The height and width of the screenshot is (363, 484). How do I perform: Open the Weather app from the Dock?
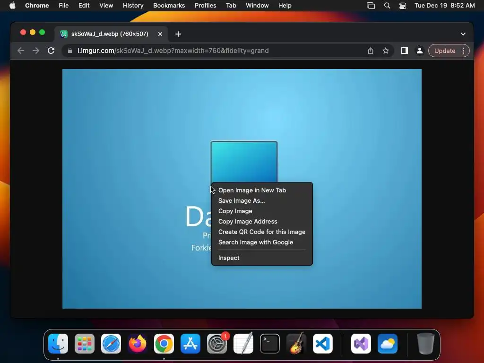click(x=388, y=344)
